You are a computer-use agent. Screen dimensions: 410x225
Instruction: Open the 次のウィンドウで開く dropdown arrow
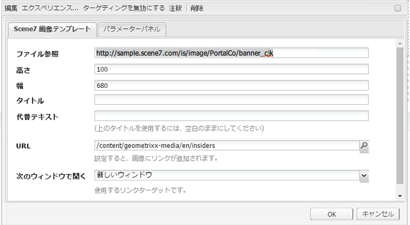coord(364,176)
